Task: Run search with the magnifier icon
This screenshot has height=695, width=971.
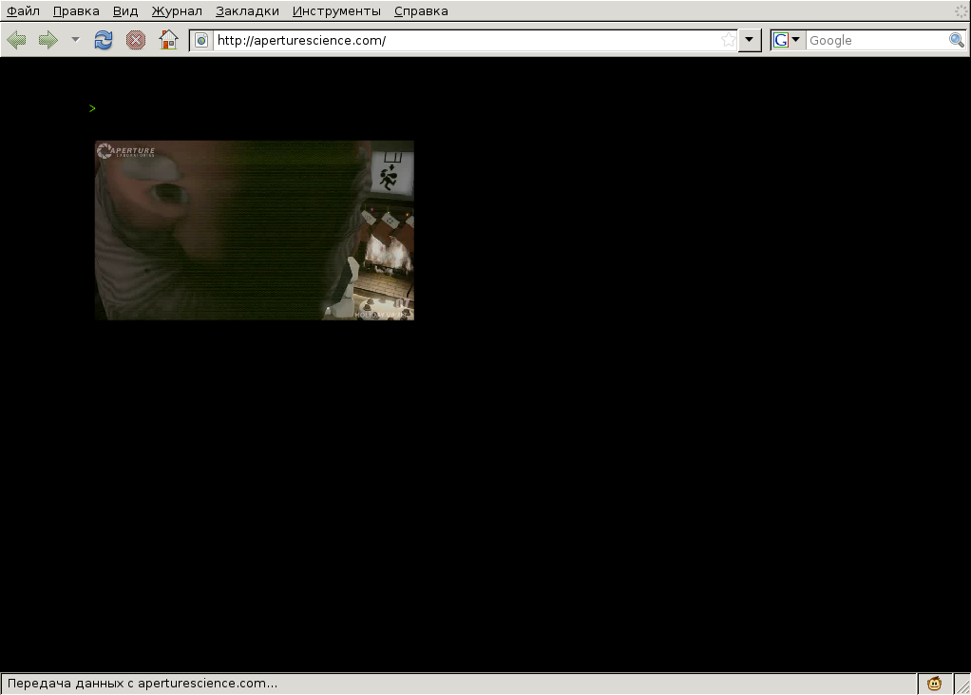Action: pyautogui.click(x=957, y=40)
